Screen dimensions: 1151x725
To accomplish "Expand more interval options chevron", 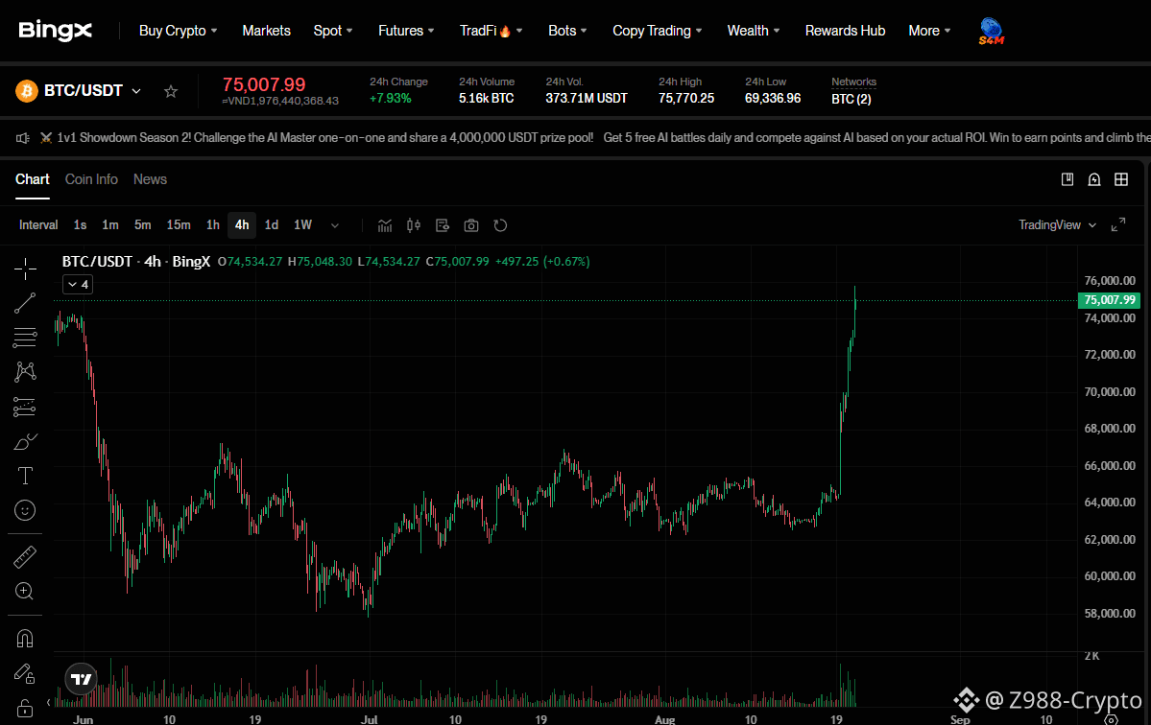I will coord(335,225).
